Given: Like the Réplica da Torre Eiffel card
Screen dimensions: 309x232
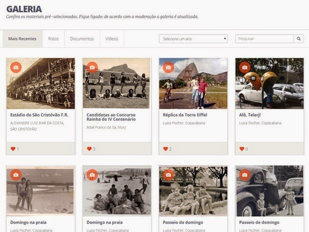Looking at the screenshot, I should (x=165, y=149).
